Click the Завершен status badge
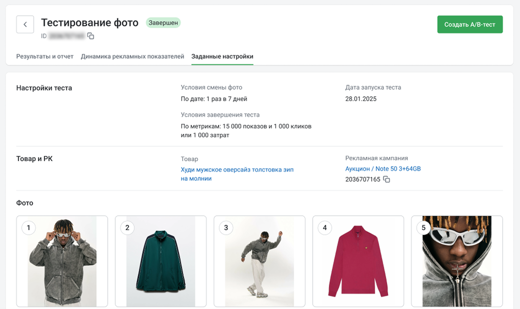This screenshot has height=309, width=520. 163,23
